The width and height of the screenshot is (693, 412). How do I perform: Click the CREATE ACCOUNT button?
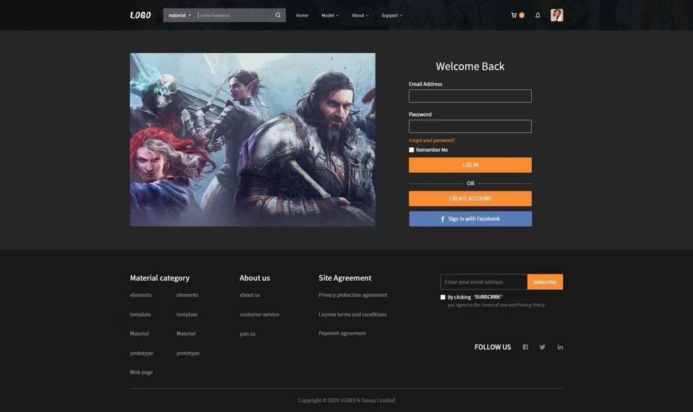(470, 198)
